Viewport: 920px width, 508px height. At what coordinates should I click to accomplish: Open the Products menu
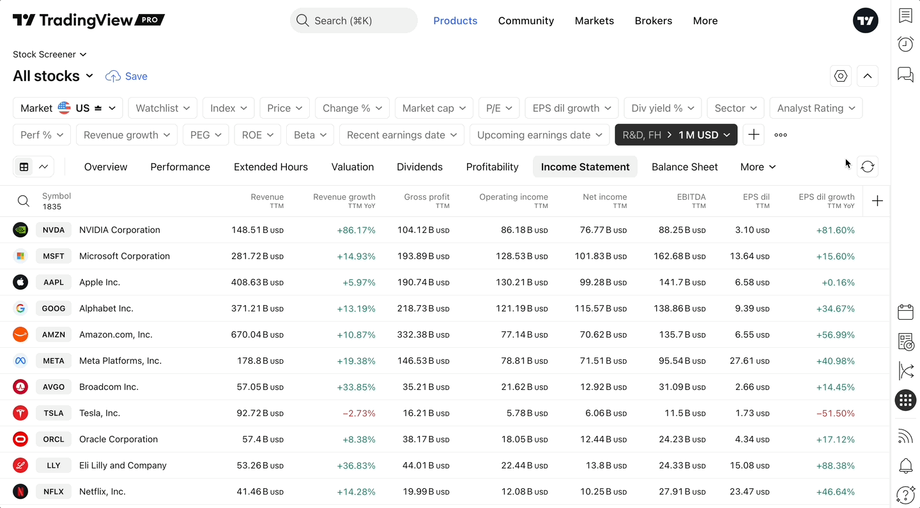coord(456,20)
